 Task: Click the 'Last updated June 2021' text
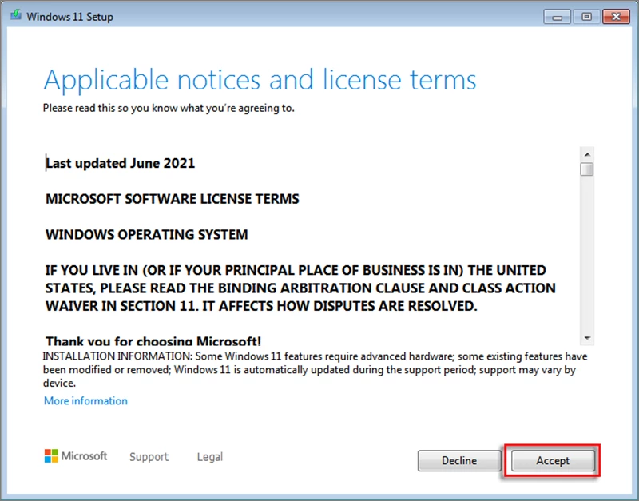pos(121,163)
